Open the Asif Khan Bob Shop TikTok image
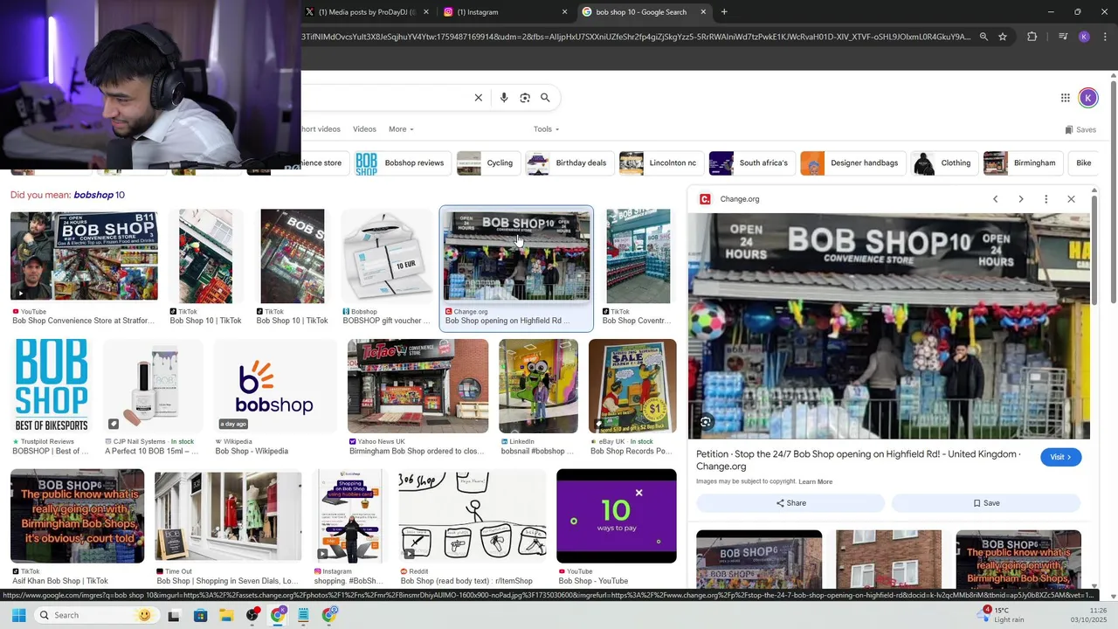The height and width of the screenshot is (629, 1118). click(x=77, y=515)
